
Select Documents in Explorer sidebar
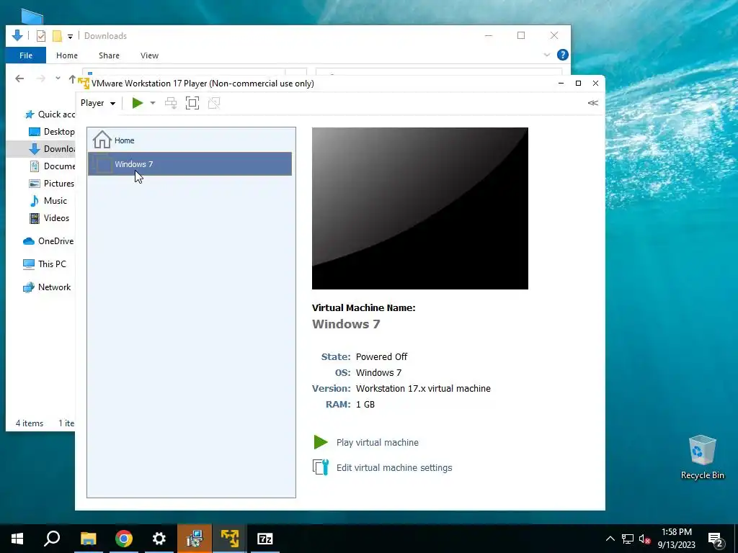tap(52, 166)
